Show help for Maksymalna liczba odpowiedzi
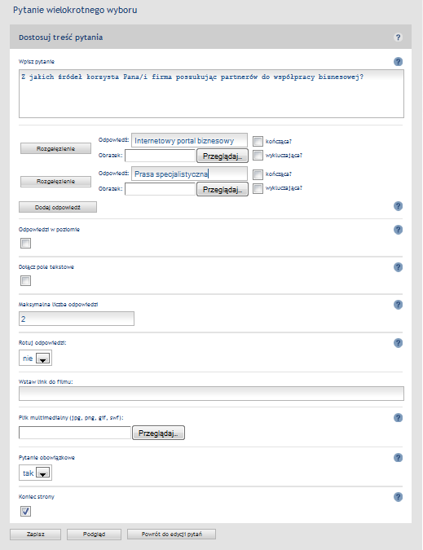The height and width of the screenshot is (550, 423). (x=398, y=305)
